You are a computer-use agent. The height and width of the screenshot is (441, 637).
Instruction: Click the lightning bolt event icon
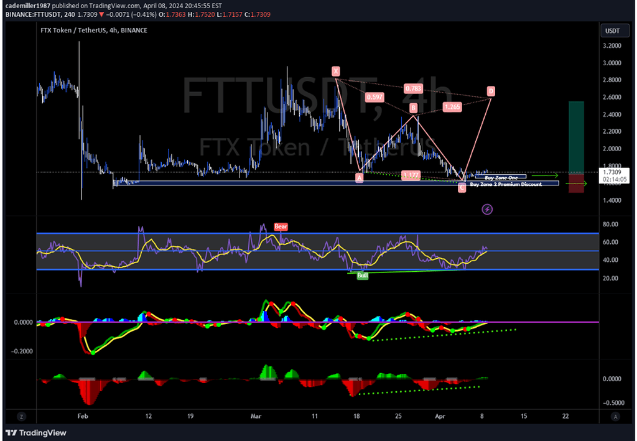[487, 209]
